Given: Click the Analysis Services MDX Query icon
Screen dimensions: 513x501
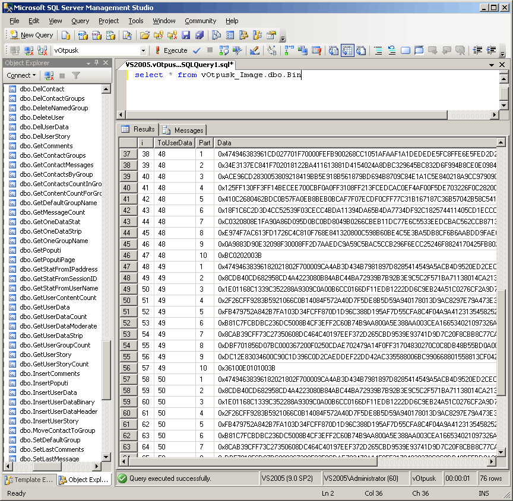Looking at the screenshot, I should coord(83,35).
